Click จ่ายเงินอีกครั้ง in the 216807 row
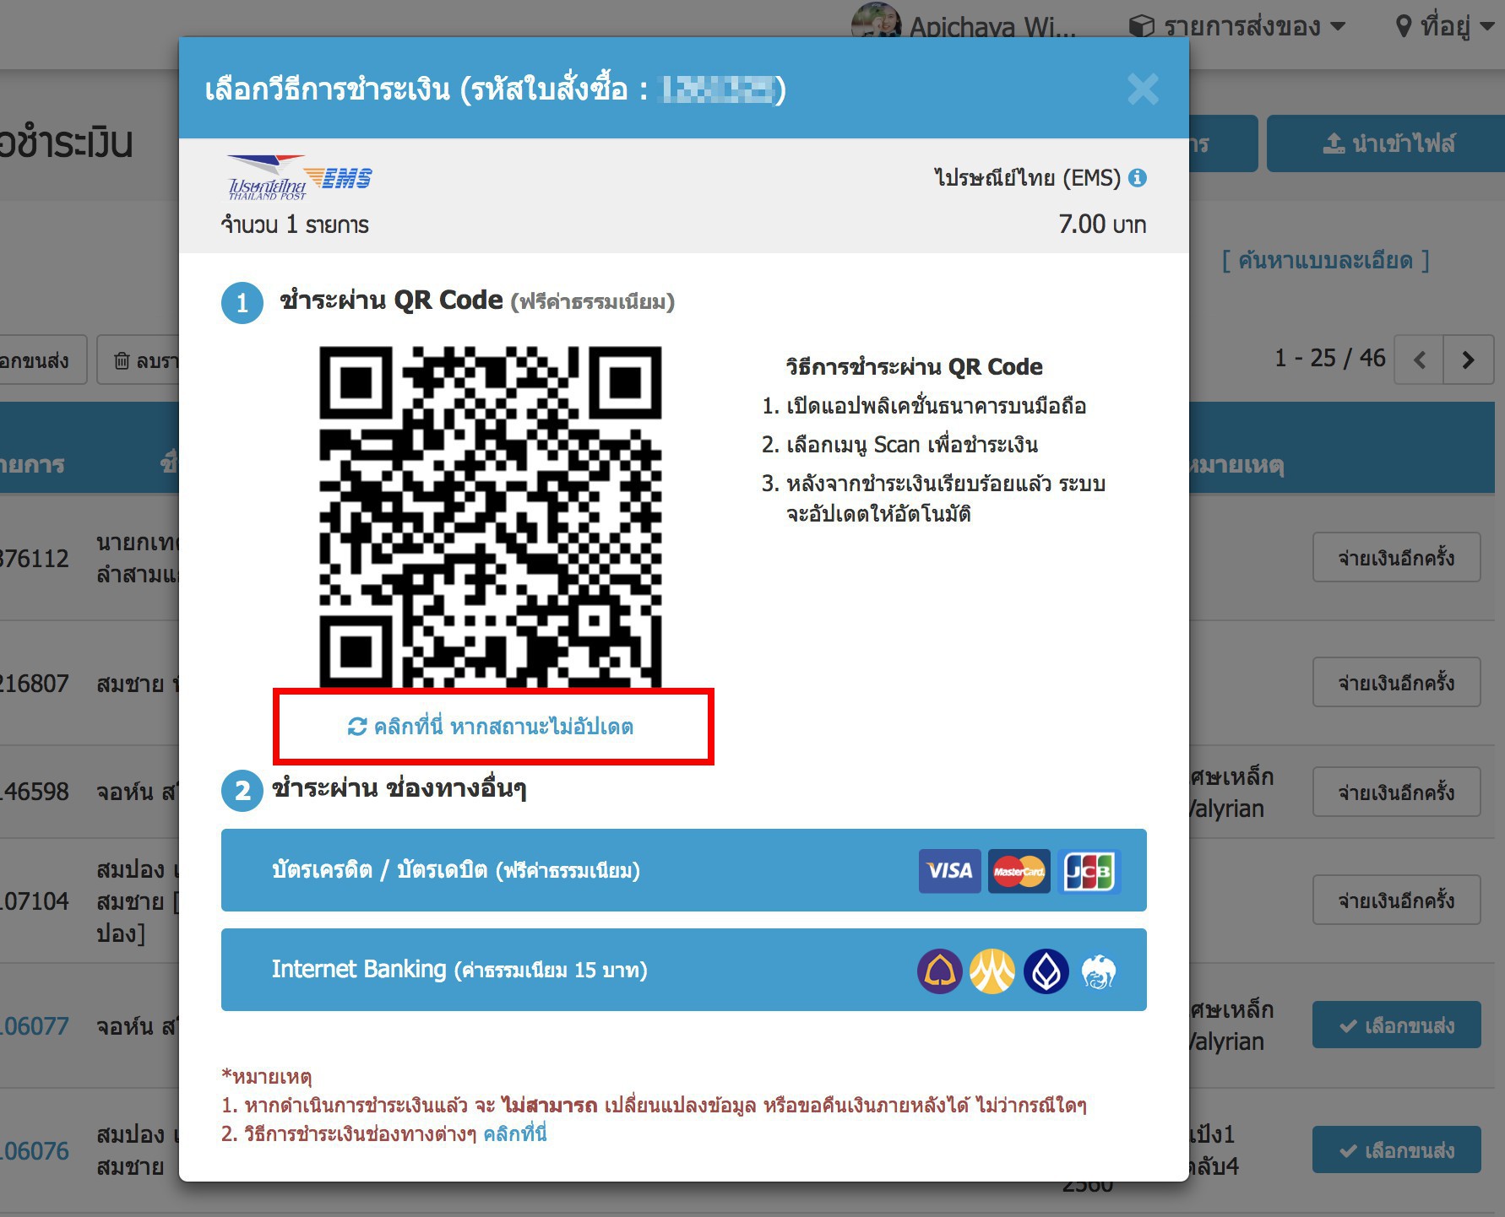This screenshot has width=1505, height=1217. [x=1396, y=682]
